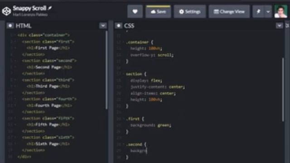This screenshot has height=163, width=290.
Task: Open CSS editor settings gear
Action: coord(118,26)
